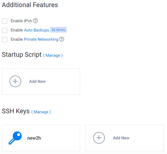Image resolution: width=167 pixels, height=154 pixels.
Task: Select the new2h key name label
Action: 34,138
